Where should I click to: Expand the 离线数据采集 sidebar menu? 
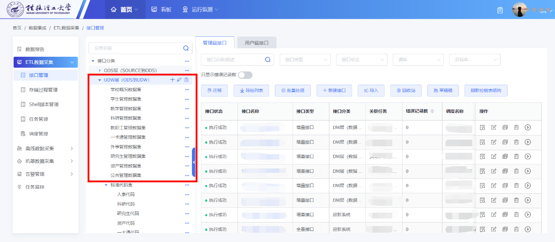coord(45,148)
